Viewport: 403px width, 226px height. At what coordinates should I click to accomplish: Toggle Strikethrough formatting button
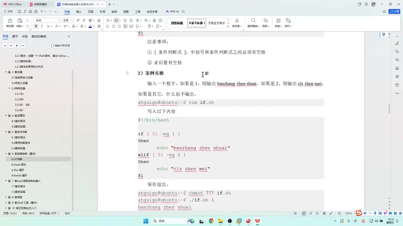pyautogui.click(x=57, y=26)
